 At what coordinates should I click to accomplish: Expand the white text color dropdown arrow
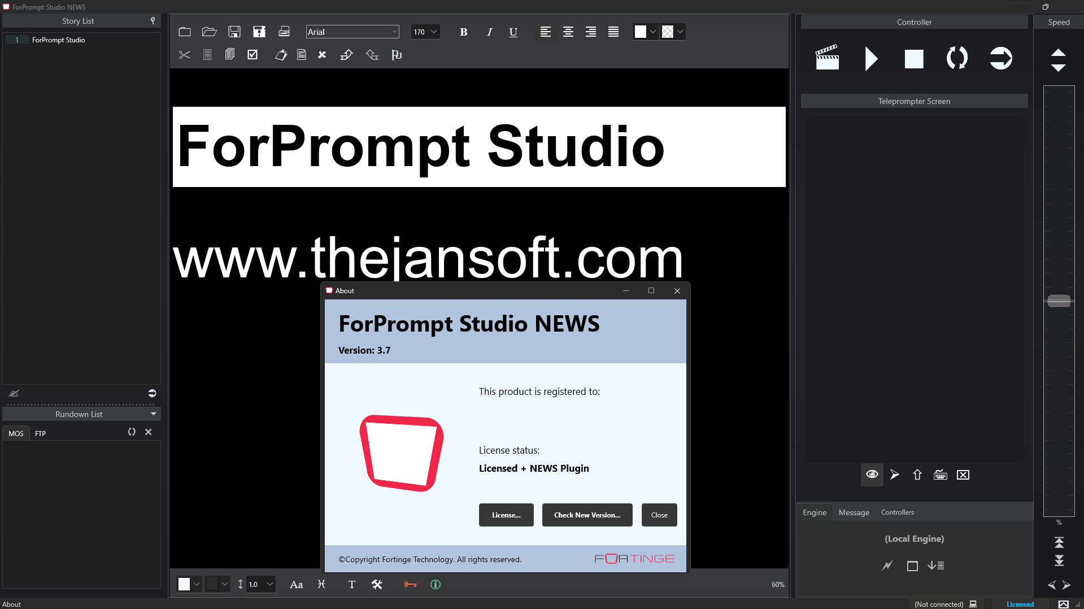tap(653, 32)
